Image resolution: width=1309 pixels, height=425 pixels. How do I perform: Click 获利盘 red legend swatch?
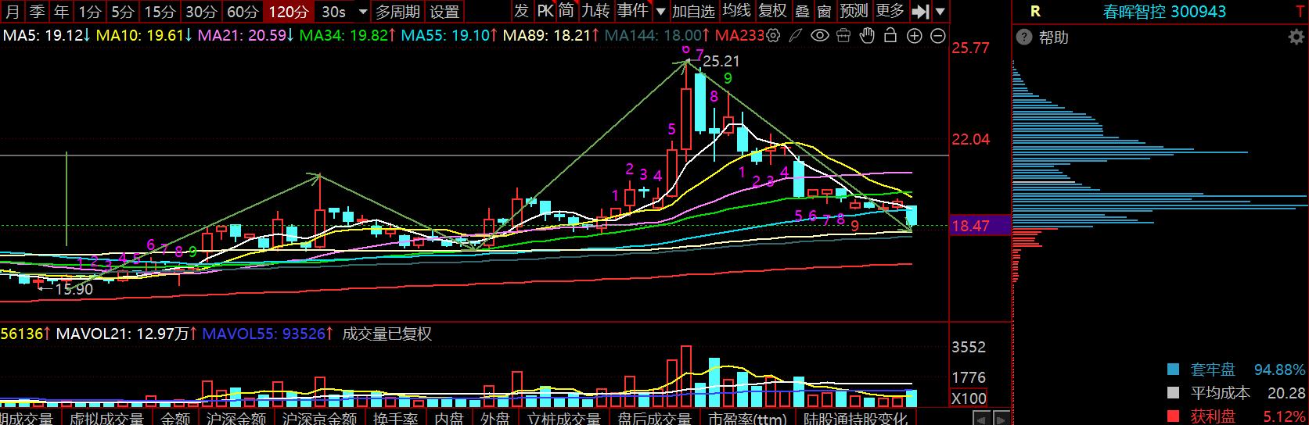1172,416
